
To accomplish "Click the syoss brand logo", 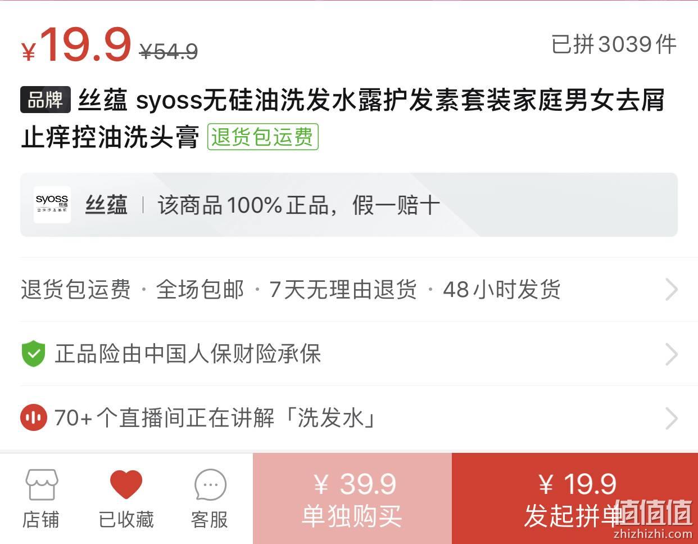I will tap(52, 205).
